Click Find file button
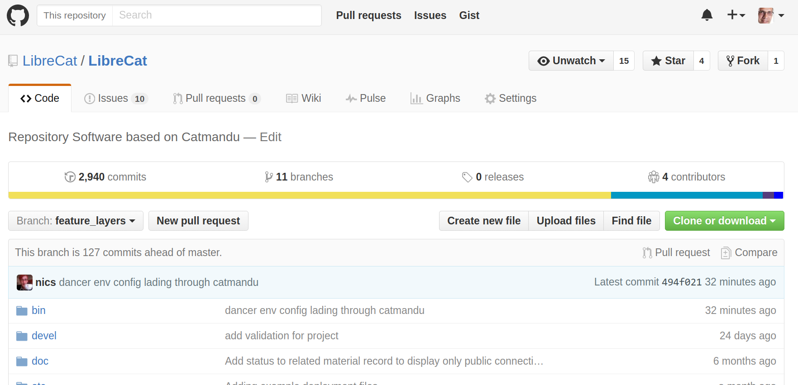Screen dimensions: 798x385 (x=631, y=221)
